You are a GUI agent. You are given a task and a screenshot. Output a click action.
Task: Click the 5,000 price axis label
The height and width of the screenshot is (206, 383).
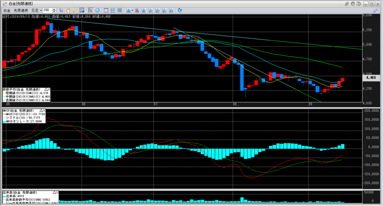pyautogui.click(x=367, y=44)
